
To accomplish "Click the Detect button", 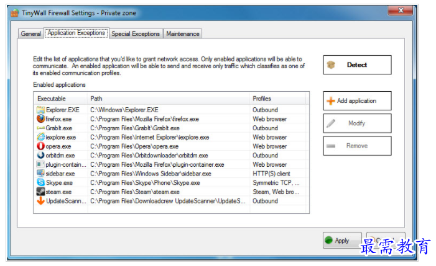I will 357,65.
